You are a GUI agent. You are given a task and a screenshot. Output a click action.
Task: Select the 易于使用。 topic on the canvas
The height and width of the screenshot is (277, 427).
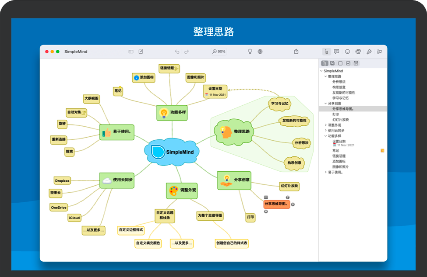[117, 132]
